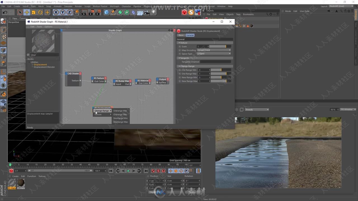This screenshot has width=358, height=201.
Task: Open the Floor environment icon
Action: [140, 12]
